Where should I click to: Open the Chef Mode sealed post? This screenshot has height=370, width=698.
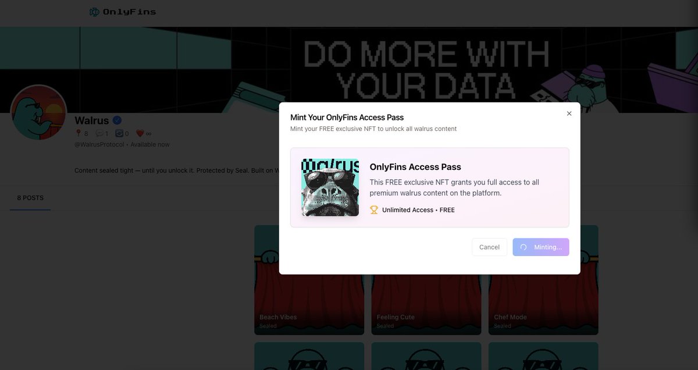coord(543,280)
